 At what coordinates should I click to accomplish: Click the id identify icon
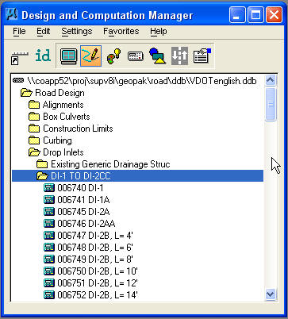[43, 56]
